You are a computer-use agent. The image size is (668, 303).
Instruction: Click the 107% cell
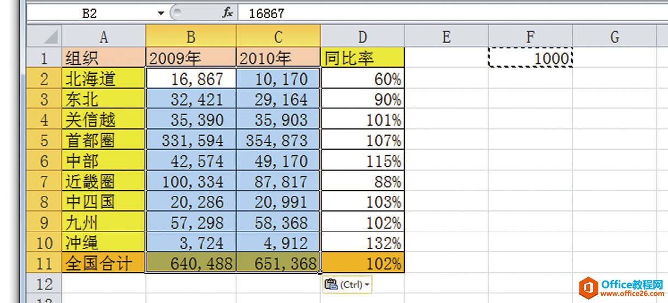363,140
